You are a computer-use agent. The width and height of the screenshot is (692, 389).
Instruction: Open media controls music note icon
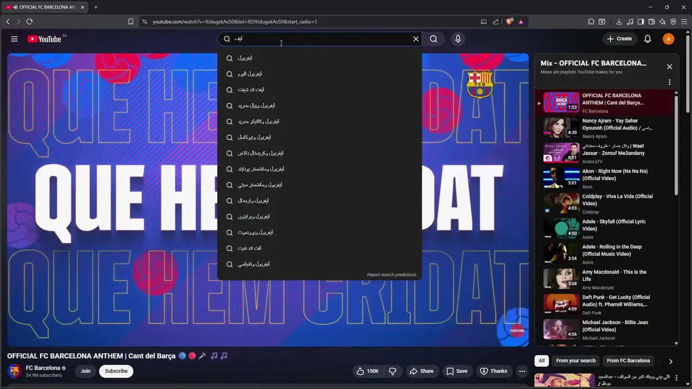[630, 22]
